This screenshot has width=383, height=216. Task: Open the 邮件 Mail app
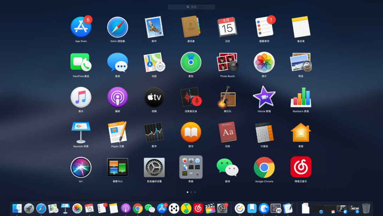pyautogui.click(x=154, y=27)
